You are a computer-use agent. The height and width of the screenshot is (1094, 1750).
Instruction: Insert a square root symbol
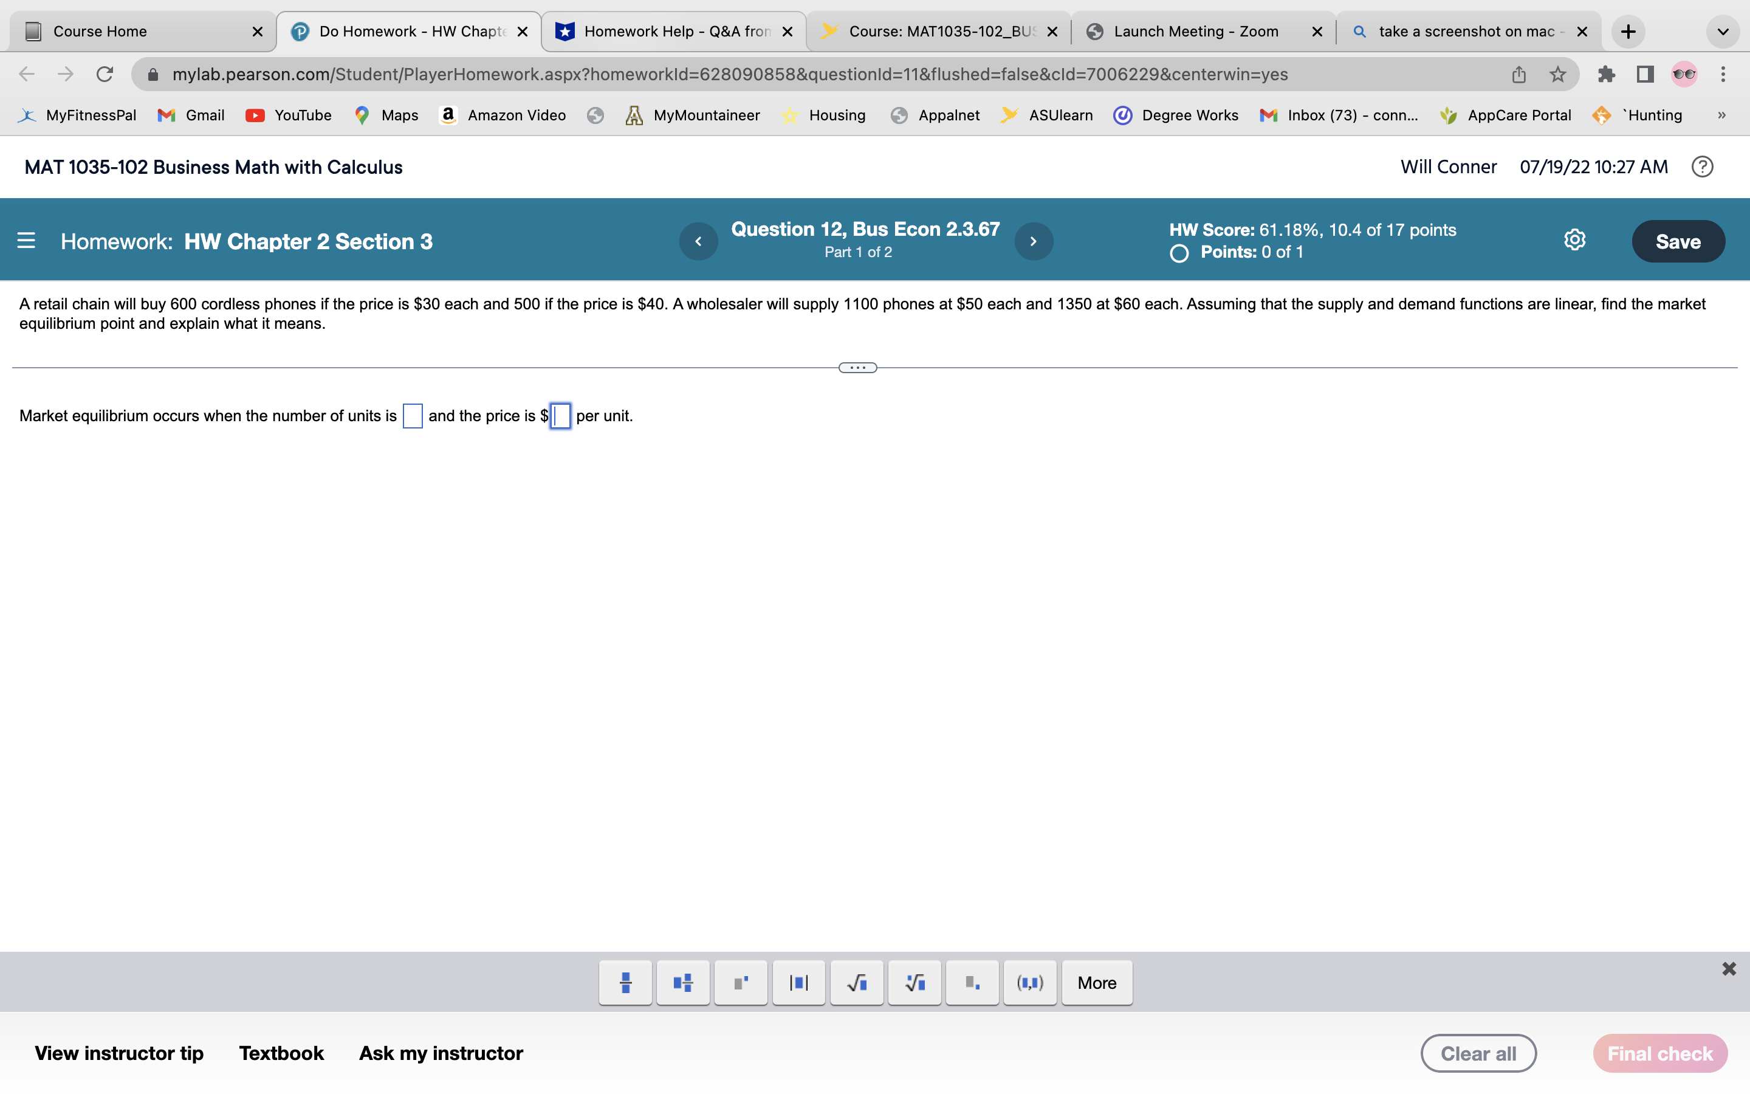tap(856, 983)
